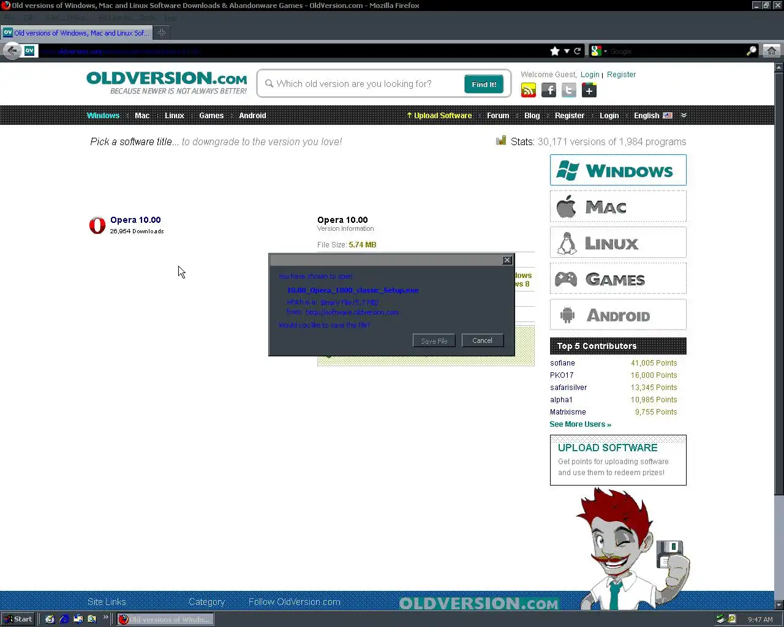
Task: Go back with the Firefox back arrow
Action: click(12, 51)
